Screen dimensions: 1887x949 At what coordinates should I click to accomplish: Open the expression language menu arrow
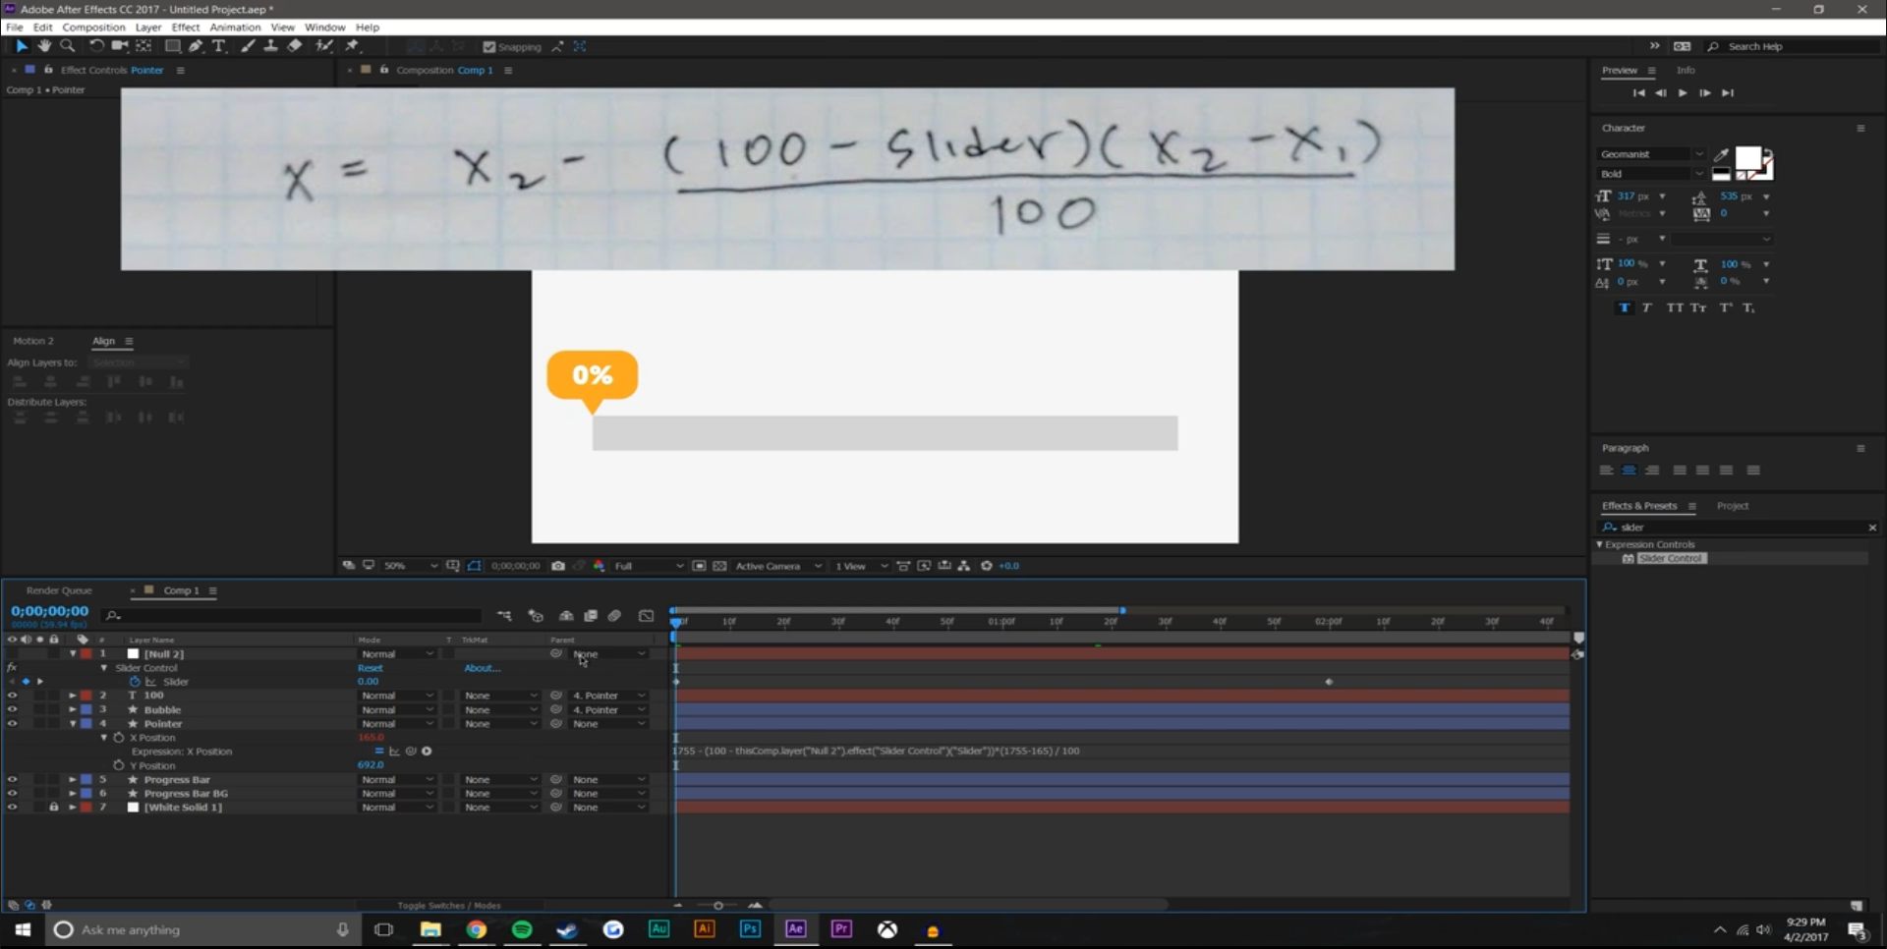427,752
